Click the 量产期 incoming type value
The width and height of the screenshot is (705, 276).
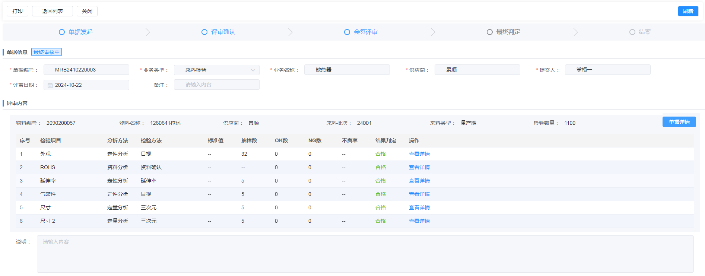coord(469,123)
